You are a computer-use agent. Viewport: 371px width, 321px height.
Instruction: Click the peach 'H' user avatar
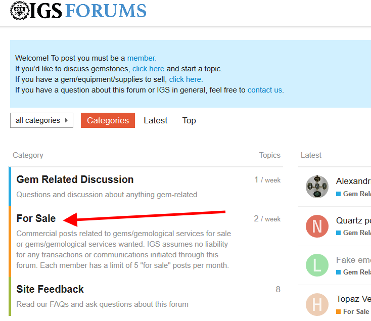317,304
